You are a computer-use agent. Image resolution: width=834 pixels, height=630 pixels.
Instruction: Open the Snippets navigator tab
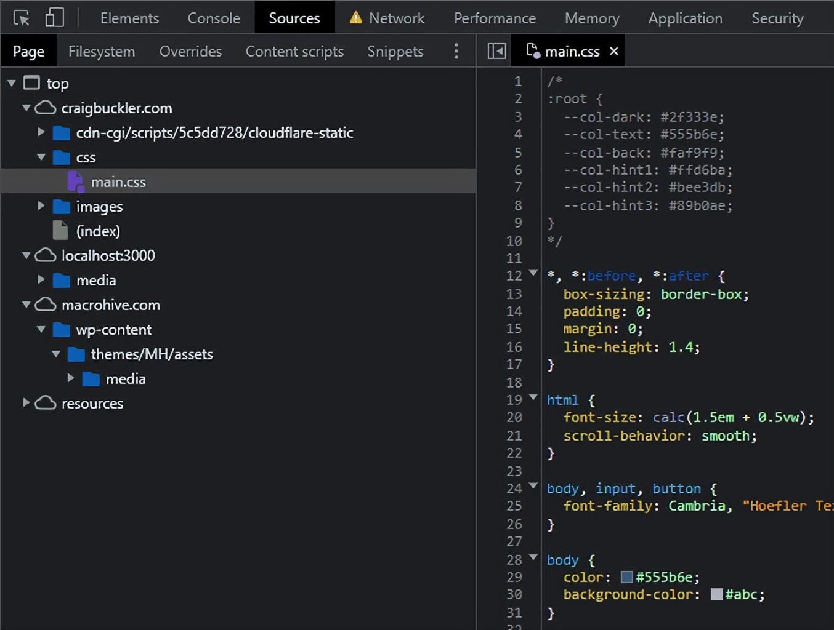click(x=395, y=52)
